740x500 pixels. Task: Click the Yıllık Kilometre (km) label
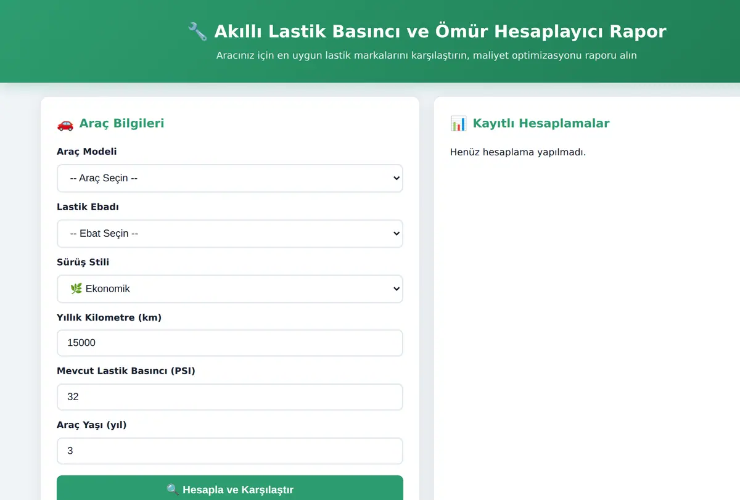pos(109,318)
